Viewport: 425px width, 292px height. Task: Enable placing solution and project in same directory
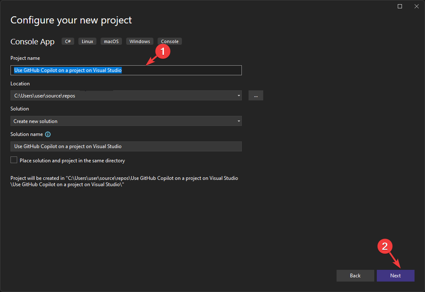click(x=14, y=160)
